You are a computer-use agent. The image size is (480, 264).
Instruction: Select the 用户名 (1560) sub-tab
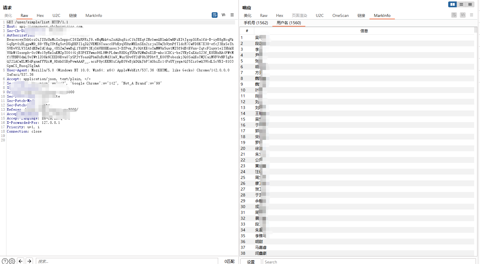point(289,23)
